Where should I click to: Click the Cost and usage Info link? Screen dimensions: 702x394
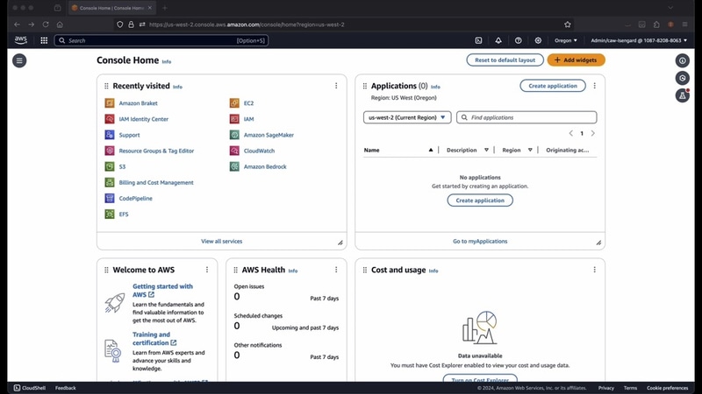[x=433, y=271]
